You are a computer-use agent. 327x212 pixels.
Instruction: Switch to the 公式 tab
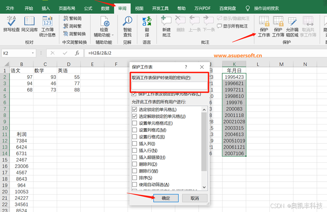tap(88, 8)
